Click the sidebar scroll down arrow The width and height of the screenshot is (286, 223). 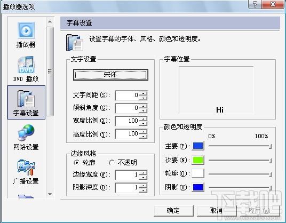point(50,194)
